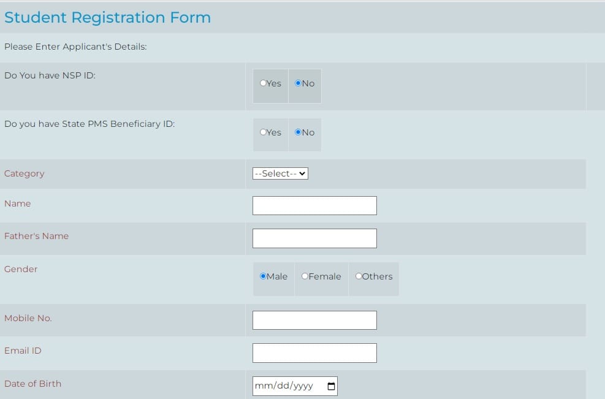Select Male gender option
Image resolution: width=605 pixels, height=399 pixels.
coord(263,276)
